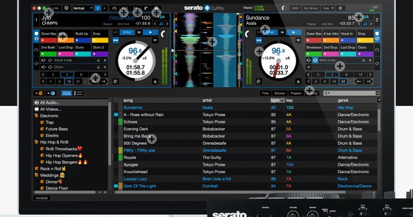Open deck 1 headphone cue tab
Screen dimensions: 413x217
(36, 50)
